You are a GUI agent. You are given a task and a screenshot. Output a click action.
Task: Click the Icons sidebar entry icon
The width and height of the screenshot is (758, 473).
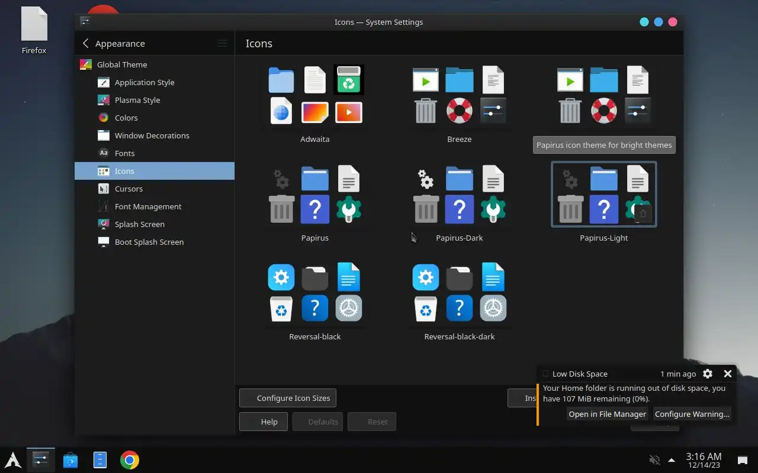click(104, 171)
